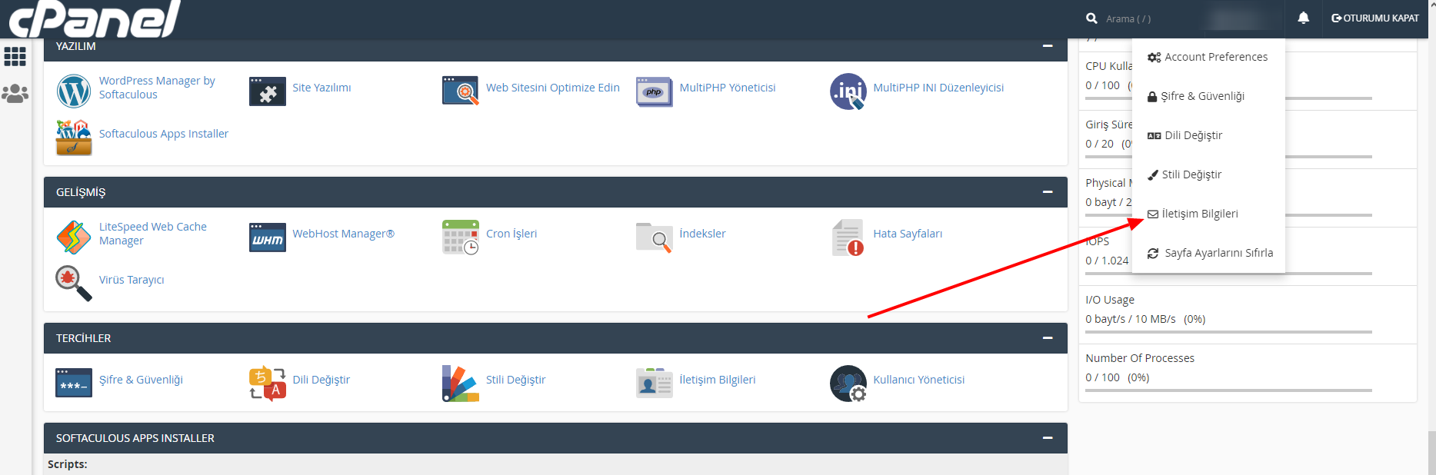Click the Arama search input field

pos(1148,18)
